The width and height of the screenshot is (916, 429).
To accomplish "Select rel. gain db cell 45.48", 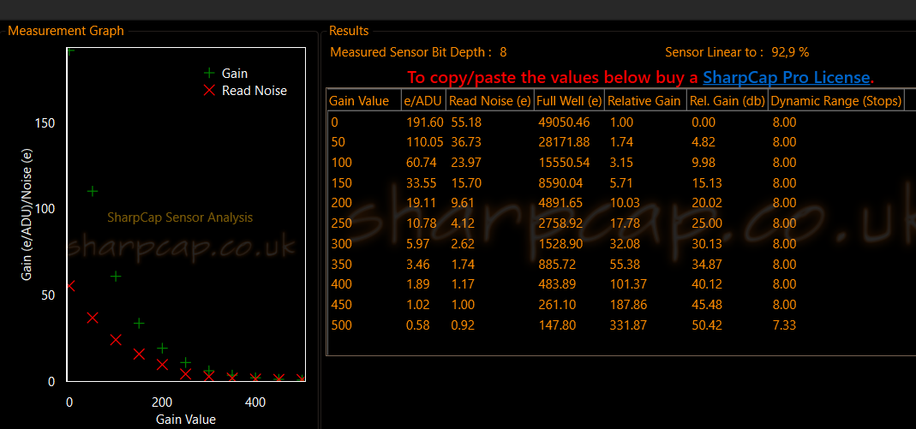I will coord(706,305).
